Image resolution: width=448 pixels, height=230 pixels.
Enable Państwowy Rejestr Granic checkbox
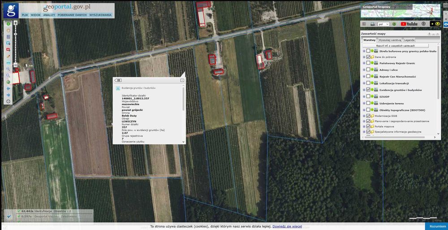coord(368,63)
